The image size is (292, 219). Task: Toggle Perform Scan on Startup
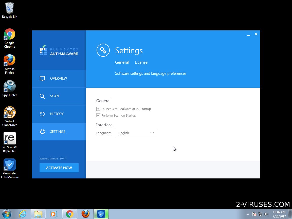(98, 115)
